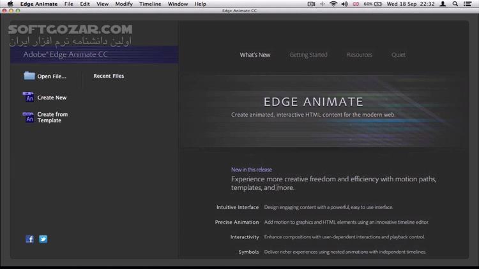
Task: Click the Create New label
Action: click(52, 98)
